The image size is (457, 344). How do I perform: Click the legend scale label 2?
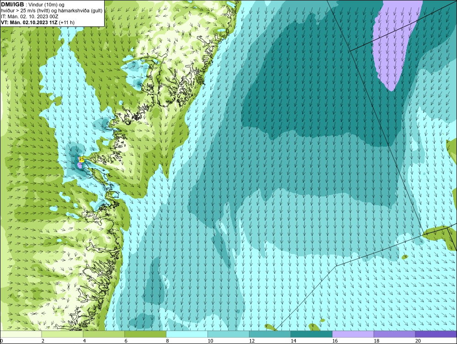point(43,341)
